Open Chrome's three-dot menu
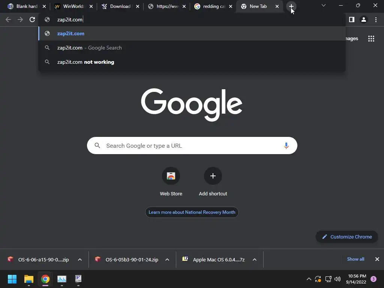384x288 pixels. tap(376, 19)
